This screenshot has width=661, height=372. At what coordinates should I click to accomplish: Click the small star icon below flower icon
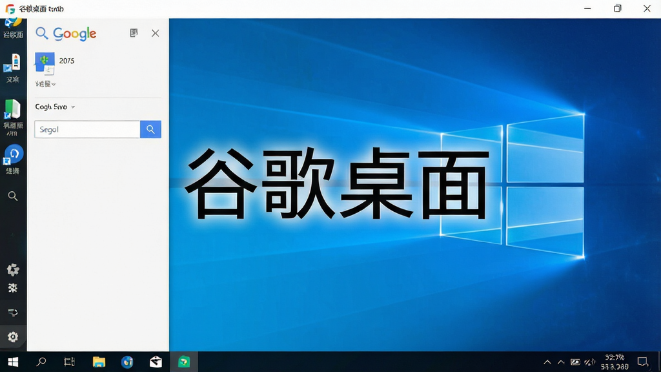13,288
